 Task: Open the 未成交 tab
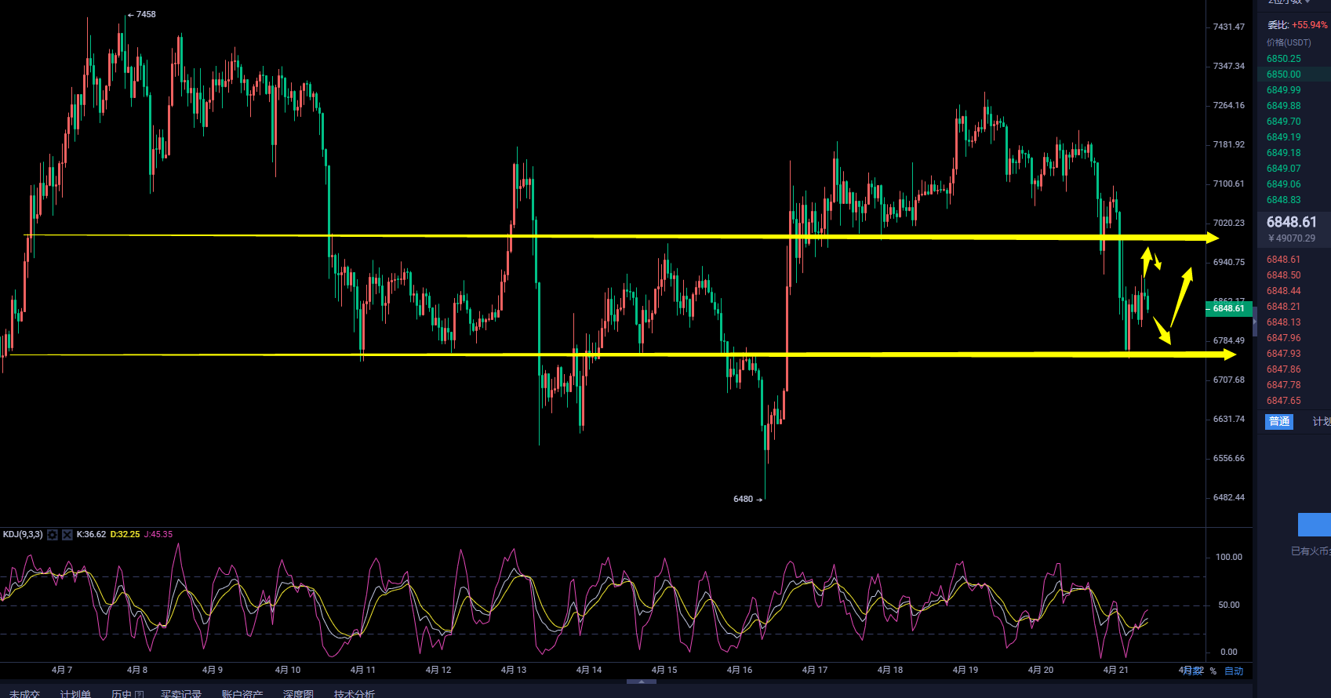pos(24,694)
